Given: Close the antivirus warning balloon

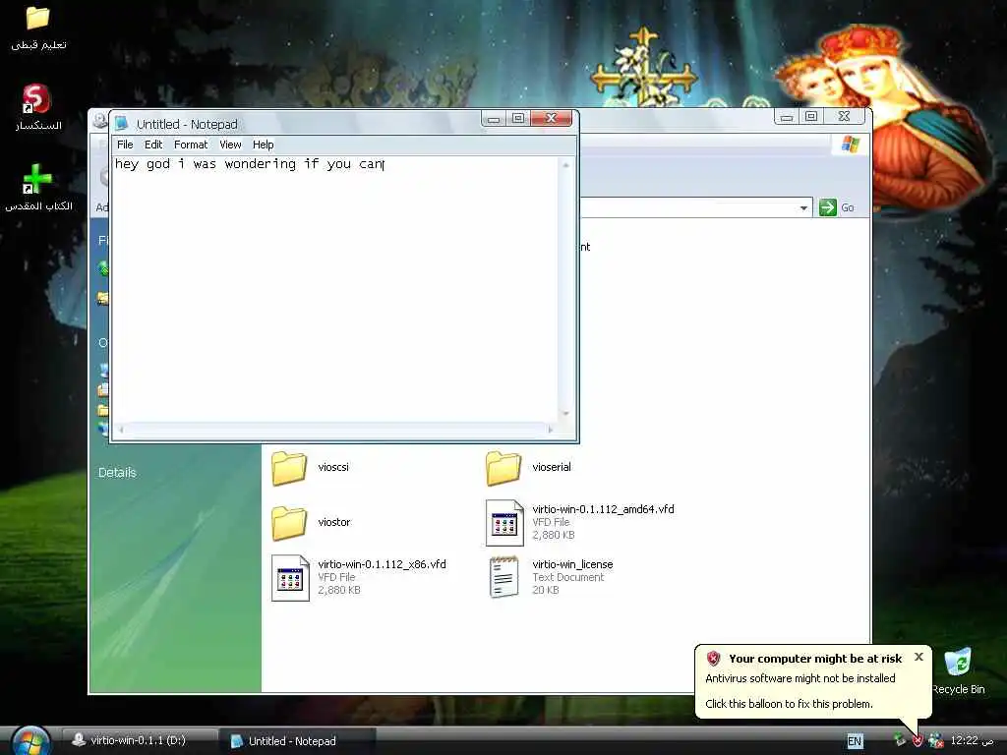Looking at the screenshot, I should (918, 657).
